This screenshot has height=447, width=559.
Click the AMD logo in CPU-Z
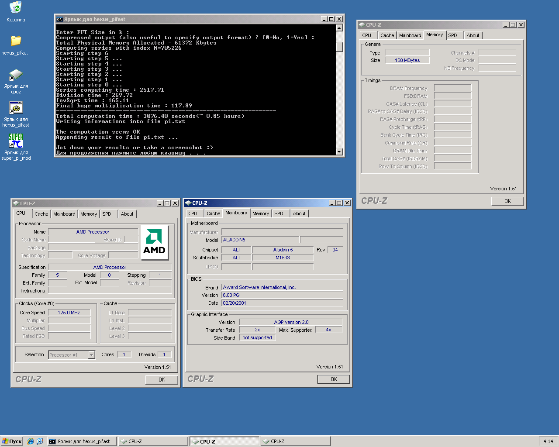tap(154, 242)
